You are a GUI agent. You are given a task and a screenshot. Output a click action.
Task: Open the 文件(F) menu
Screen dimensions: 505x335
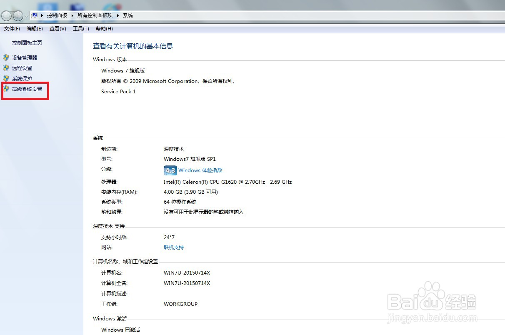point(12,29)
